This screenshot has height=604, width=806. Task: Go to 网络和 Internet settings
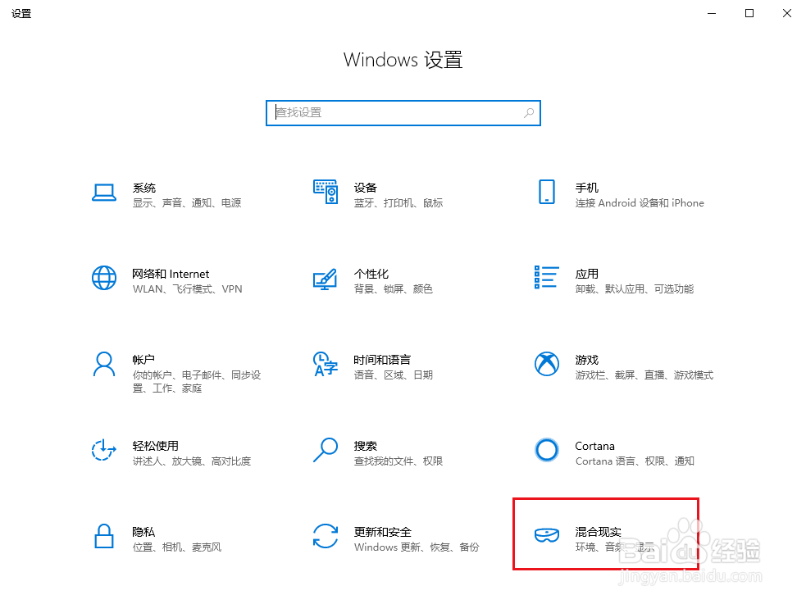tap(171, 274)
